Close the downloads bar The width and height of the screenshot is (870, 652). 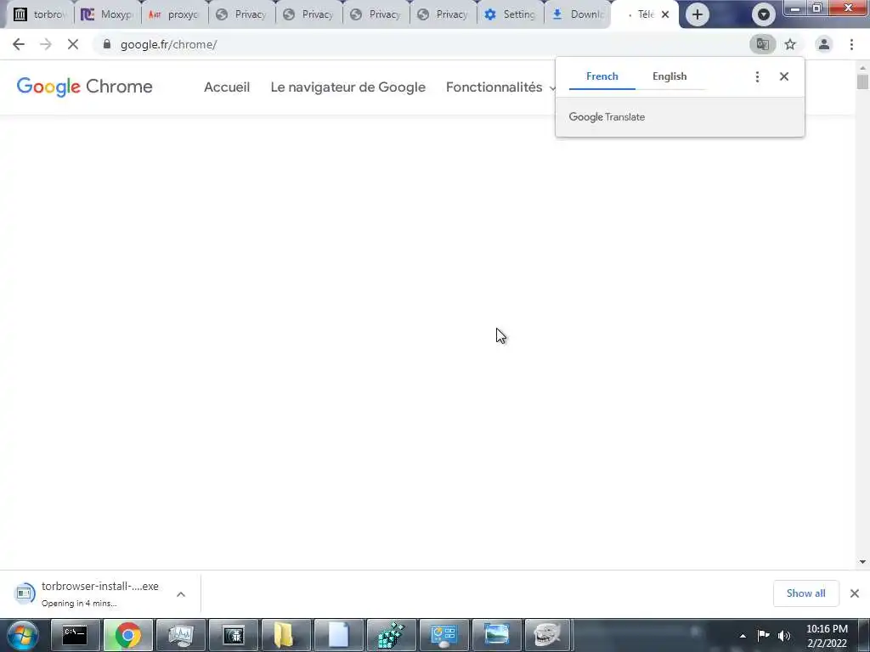[855, 593]
